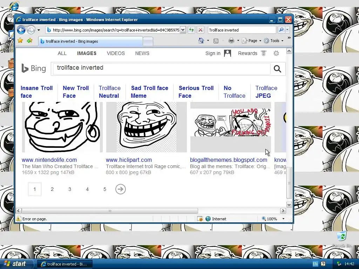This screenshot has width=359, height=269.
Task: Select the 'trollface inverted - Bing images' tab
Action: pos(90,41)
